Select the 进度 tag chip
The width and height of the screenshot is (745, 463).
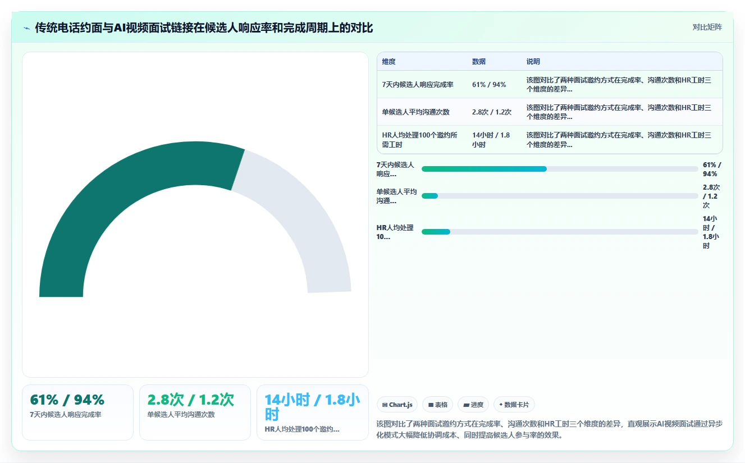(x=473, y=405)
